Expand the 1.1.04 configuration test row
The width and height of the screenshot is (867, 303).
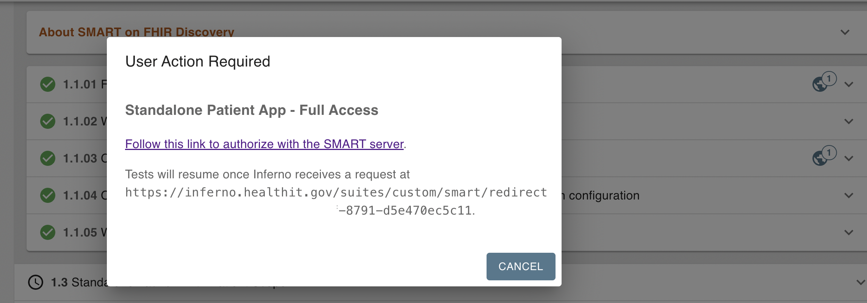(849, 195)
